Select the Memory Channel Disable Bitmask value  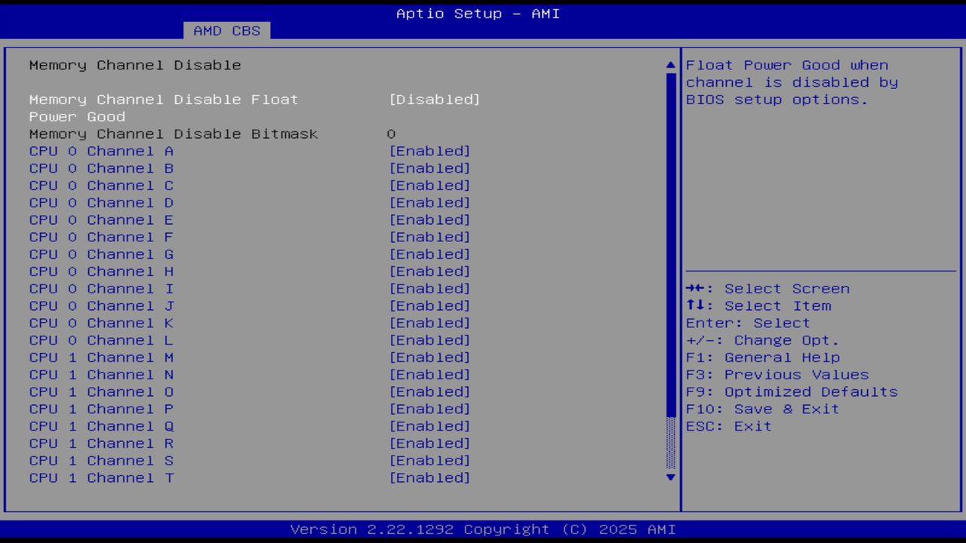391,134
